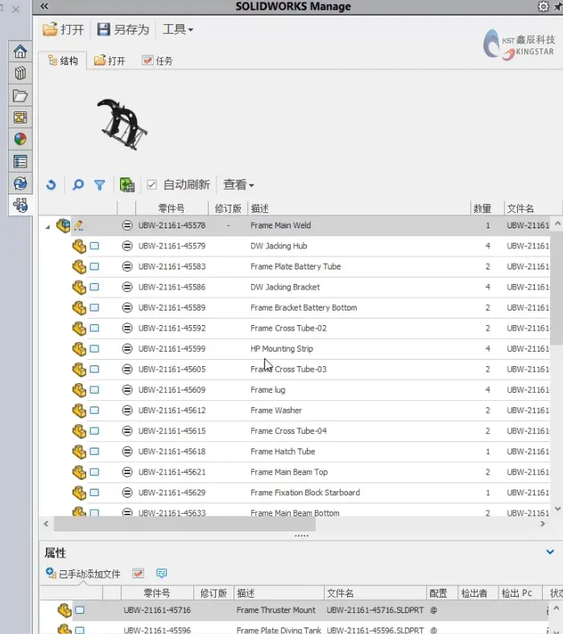Click the colored sphere sidebar icon
Screen dimensions: 563x634
20,140
